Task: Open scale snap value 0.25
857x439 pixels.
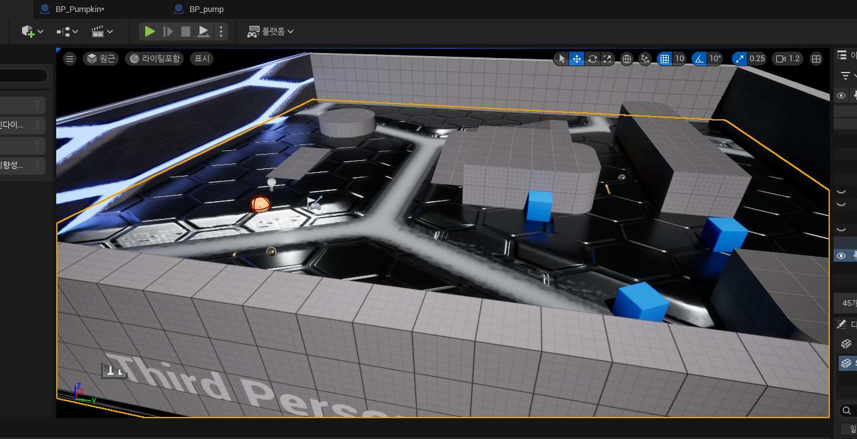Action: (x=757, y=59)
